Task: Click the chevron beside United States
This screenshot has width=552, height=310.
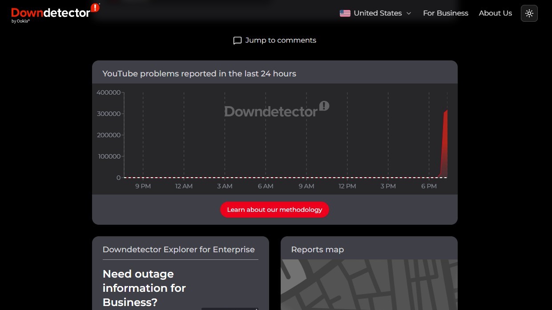Action: [x=409, y=14]
